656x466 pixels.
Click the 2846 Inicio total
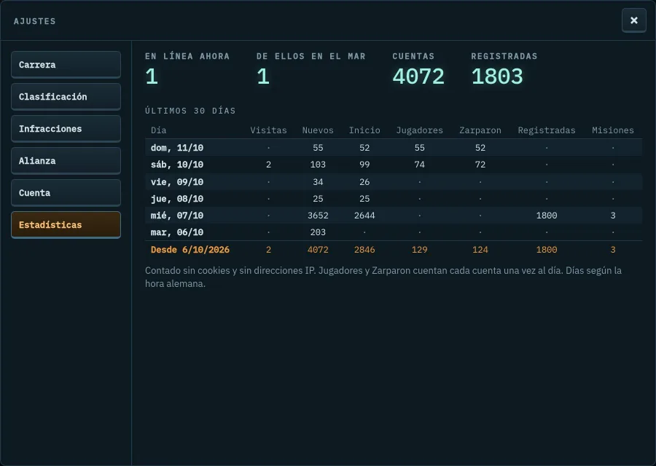pos(364,250)
